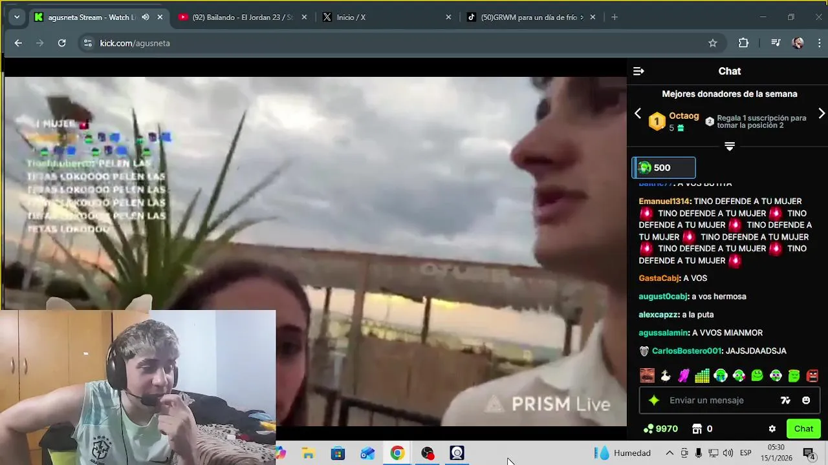Open the tab search dropdown
Image resolution: width=828 pixels, height=465 pixels.
(17, 17)
